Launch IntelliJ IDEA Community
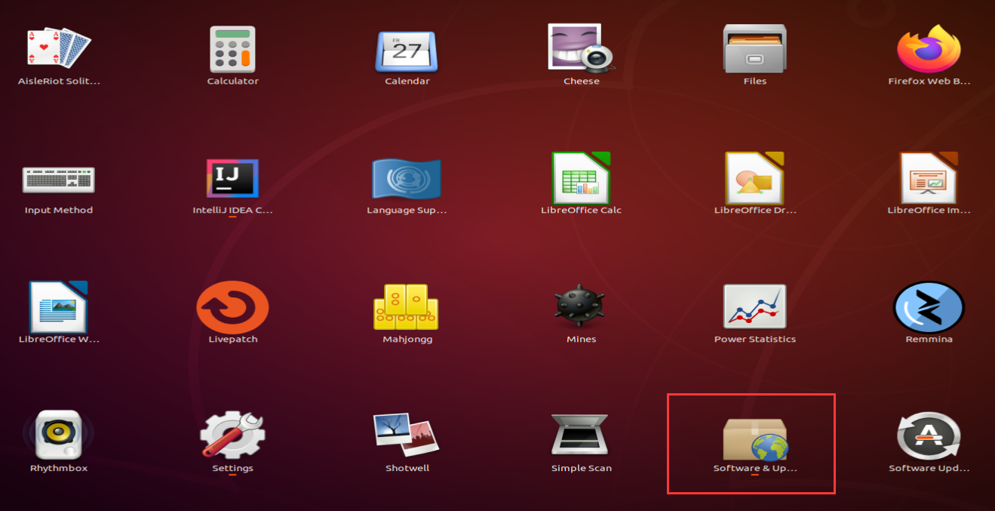Screen dimensions: 995x511 tap(232, 178)
